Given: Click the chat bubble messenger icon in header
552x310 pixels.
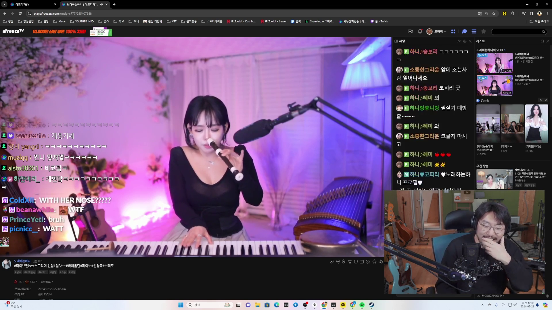Looking at the screenshot, I should tap(464, 32).
